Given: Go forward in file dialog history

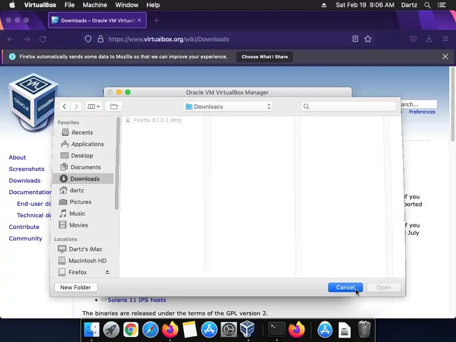Looking at the screenshot, I should pos(76,106).
